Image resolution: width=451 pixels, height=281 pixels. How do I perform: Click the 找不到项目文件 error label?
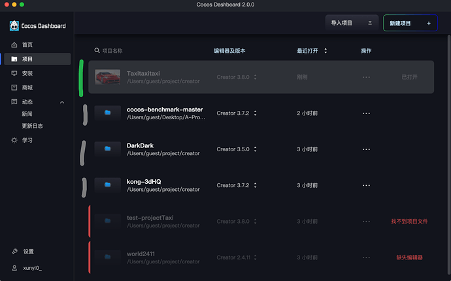tap(409, 221)
